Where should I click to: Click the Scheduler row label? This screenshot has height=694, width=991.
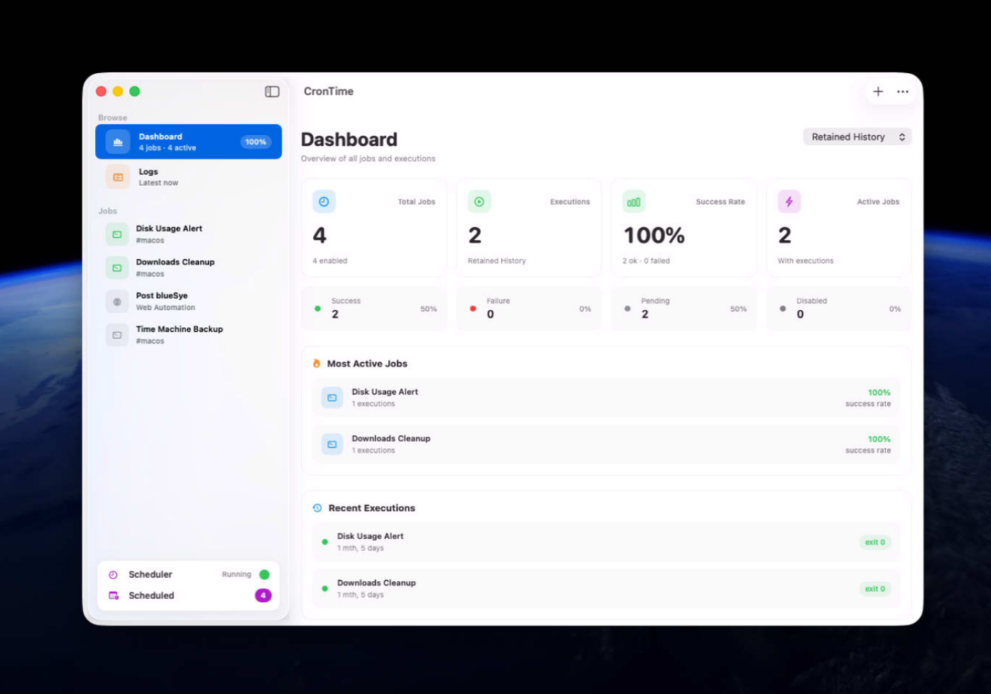pos(150,574)
